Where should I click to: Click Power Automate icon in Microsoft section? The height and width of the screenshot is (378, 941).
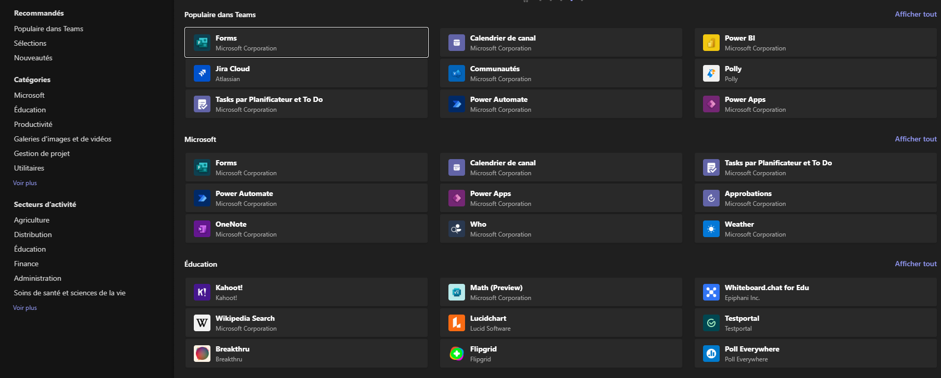202,198
